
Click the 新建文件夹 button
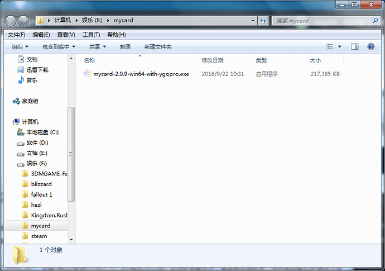click(158, 47)
